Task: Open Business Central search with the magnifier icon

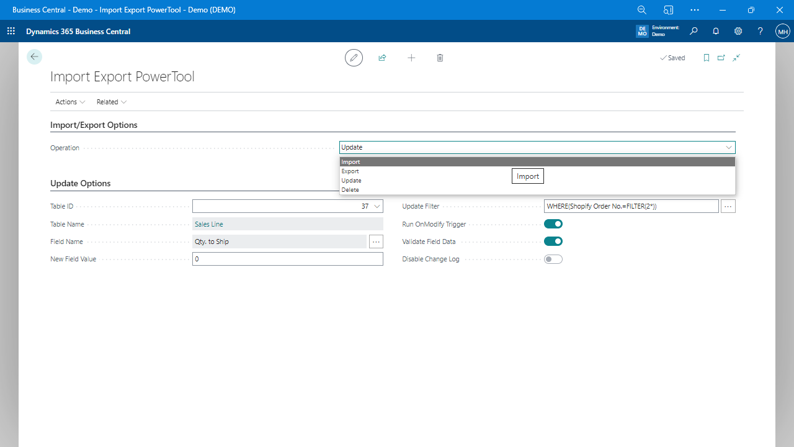Action: [694, 30]
